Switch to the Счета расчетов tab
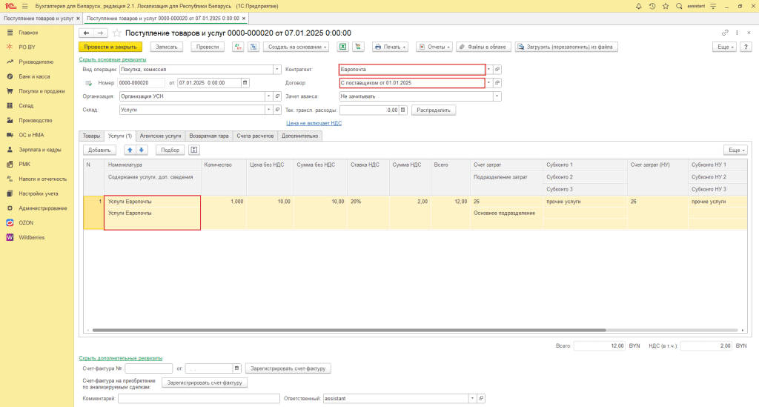 (255, 136)
